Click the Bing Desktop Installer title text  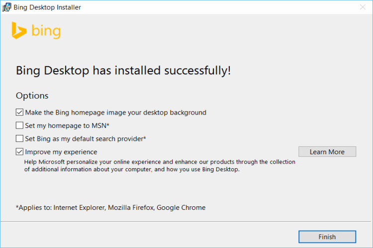pos(47,7)
